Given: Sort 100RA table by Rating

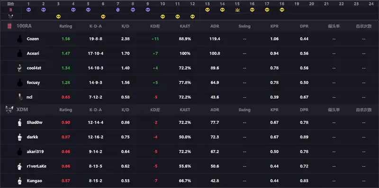Looking at the screenshot, I should click(x=66, y=26).
